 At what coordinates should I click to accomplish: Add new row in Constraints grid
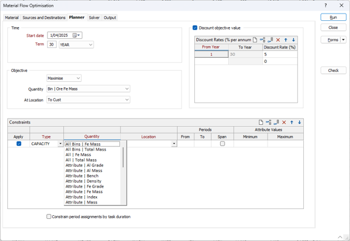(x=261, y=122)
